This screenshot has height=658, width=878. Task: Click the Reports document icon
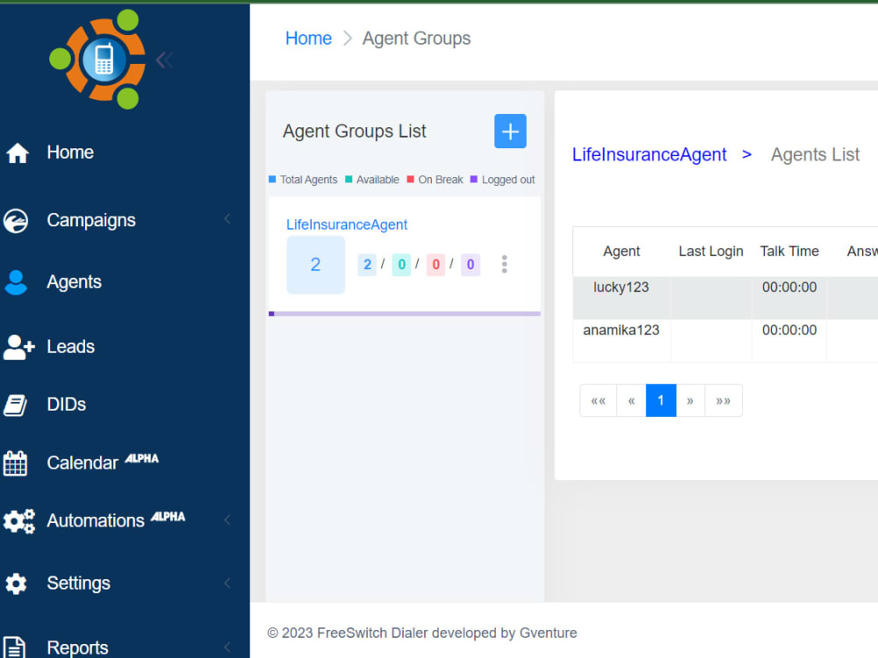click(x=15, y=647)
